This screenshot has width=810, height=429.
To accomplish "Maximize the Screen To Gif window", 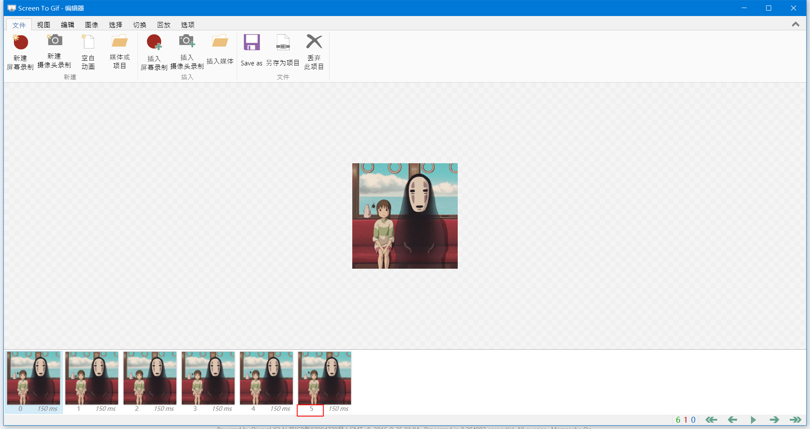I will tap(769, 8).
